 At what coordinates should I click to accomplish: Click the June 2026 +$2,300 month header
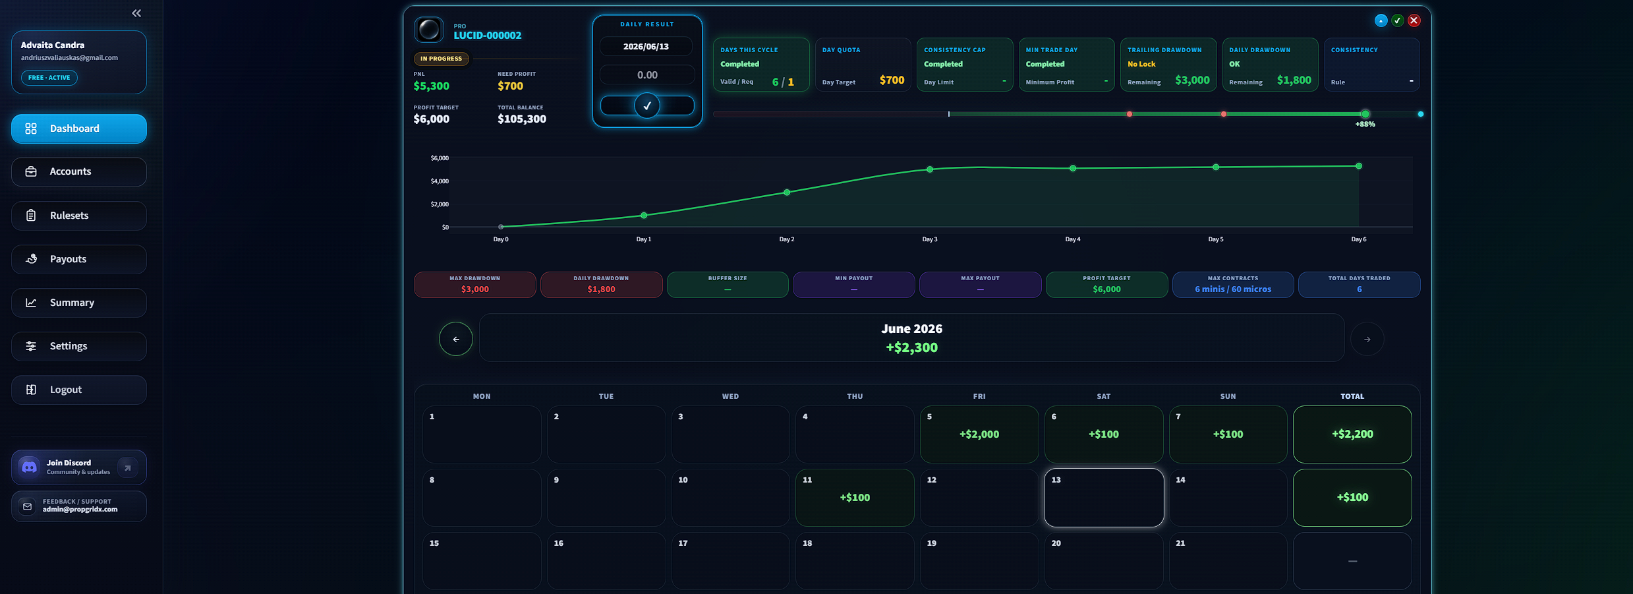(x=912, y=338)
